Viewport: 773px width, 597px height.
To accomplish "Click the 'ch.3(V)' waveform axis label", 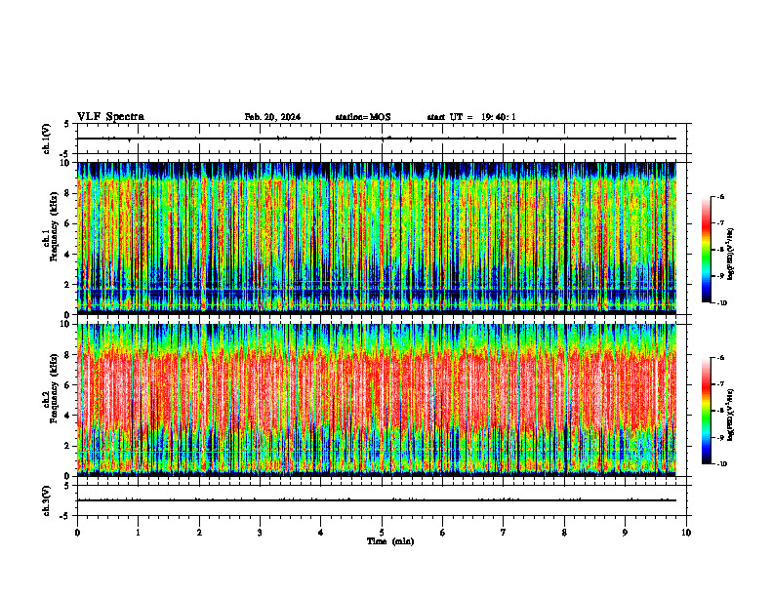I will [x=46, y=500].
